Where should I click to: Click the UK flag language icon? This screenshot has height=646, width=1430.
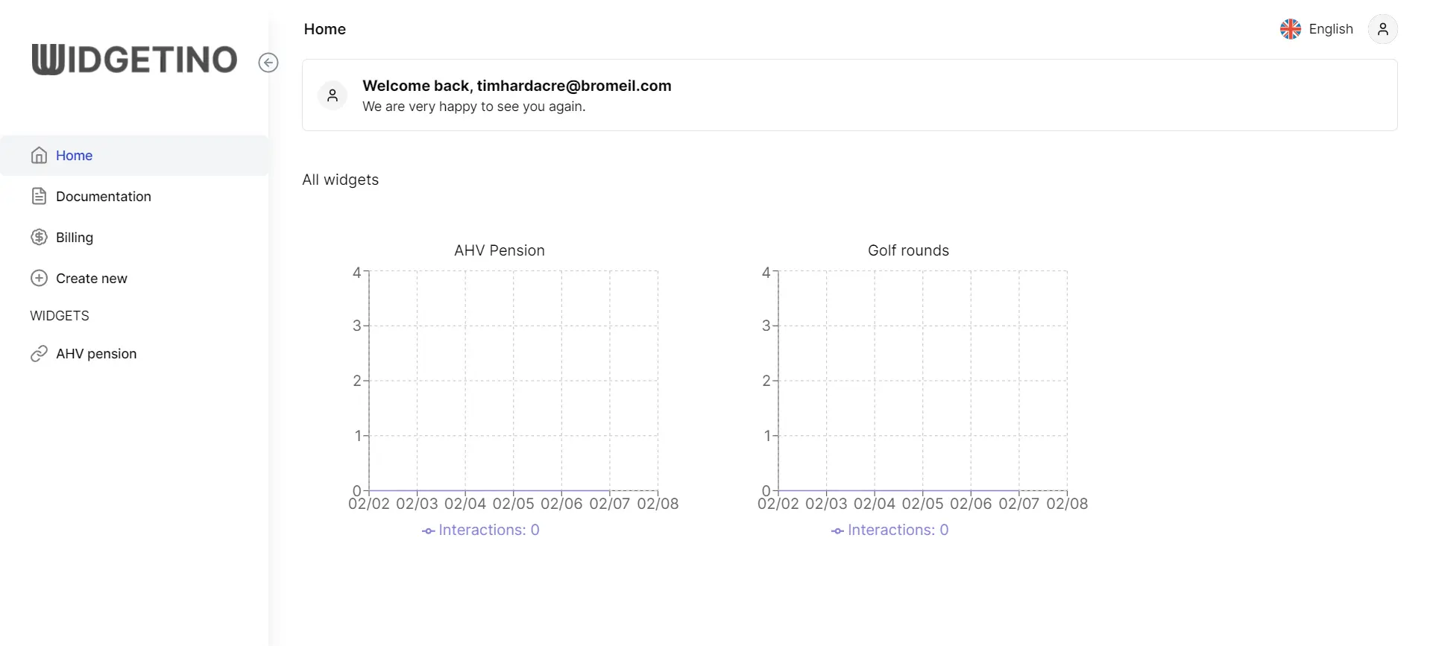[x=1290, y=29]
